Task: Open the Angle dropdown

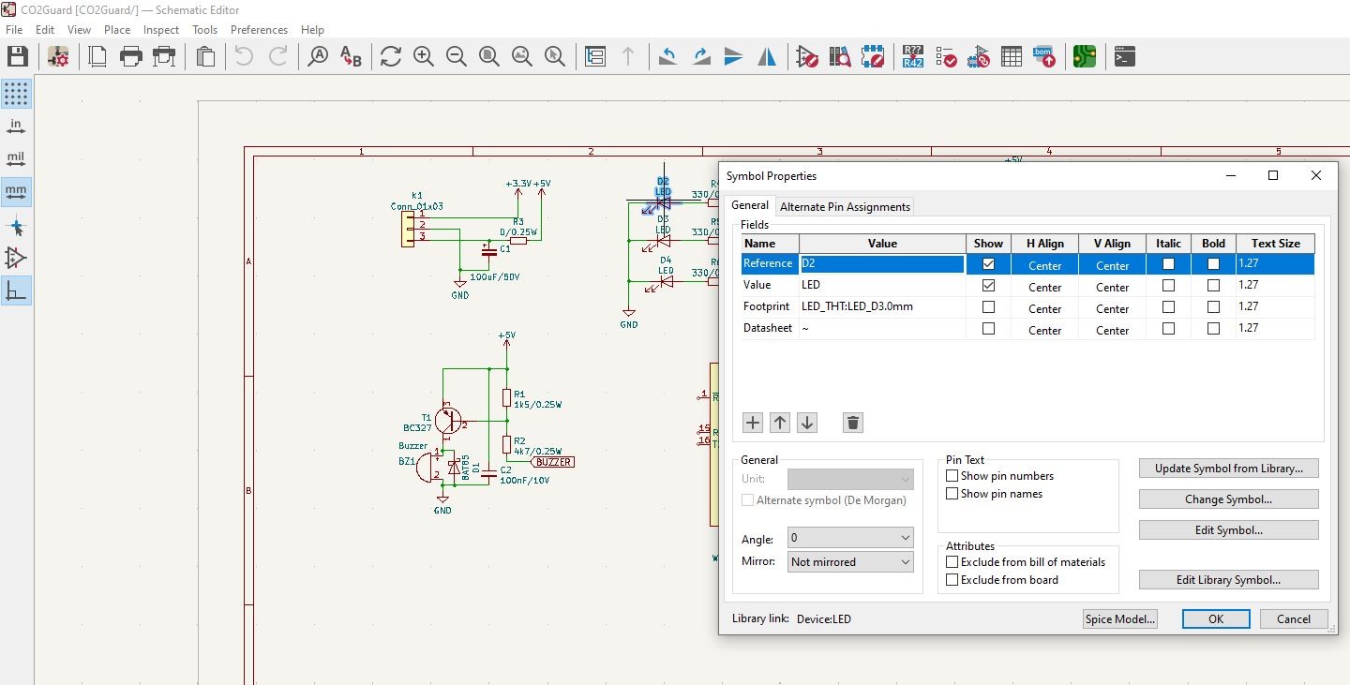Action: [850, 538]
